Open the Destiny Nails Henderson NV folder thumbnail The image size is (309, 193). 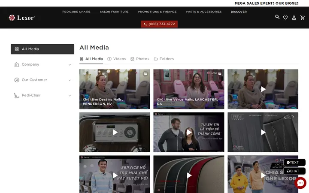pyautogui.click(x=115, y=89)
